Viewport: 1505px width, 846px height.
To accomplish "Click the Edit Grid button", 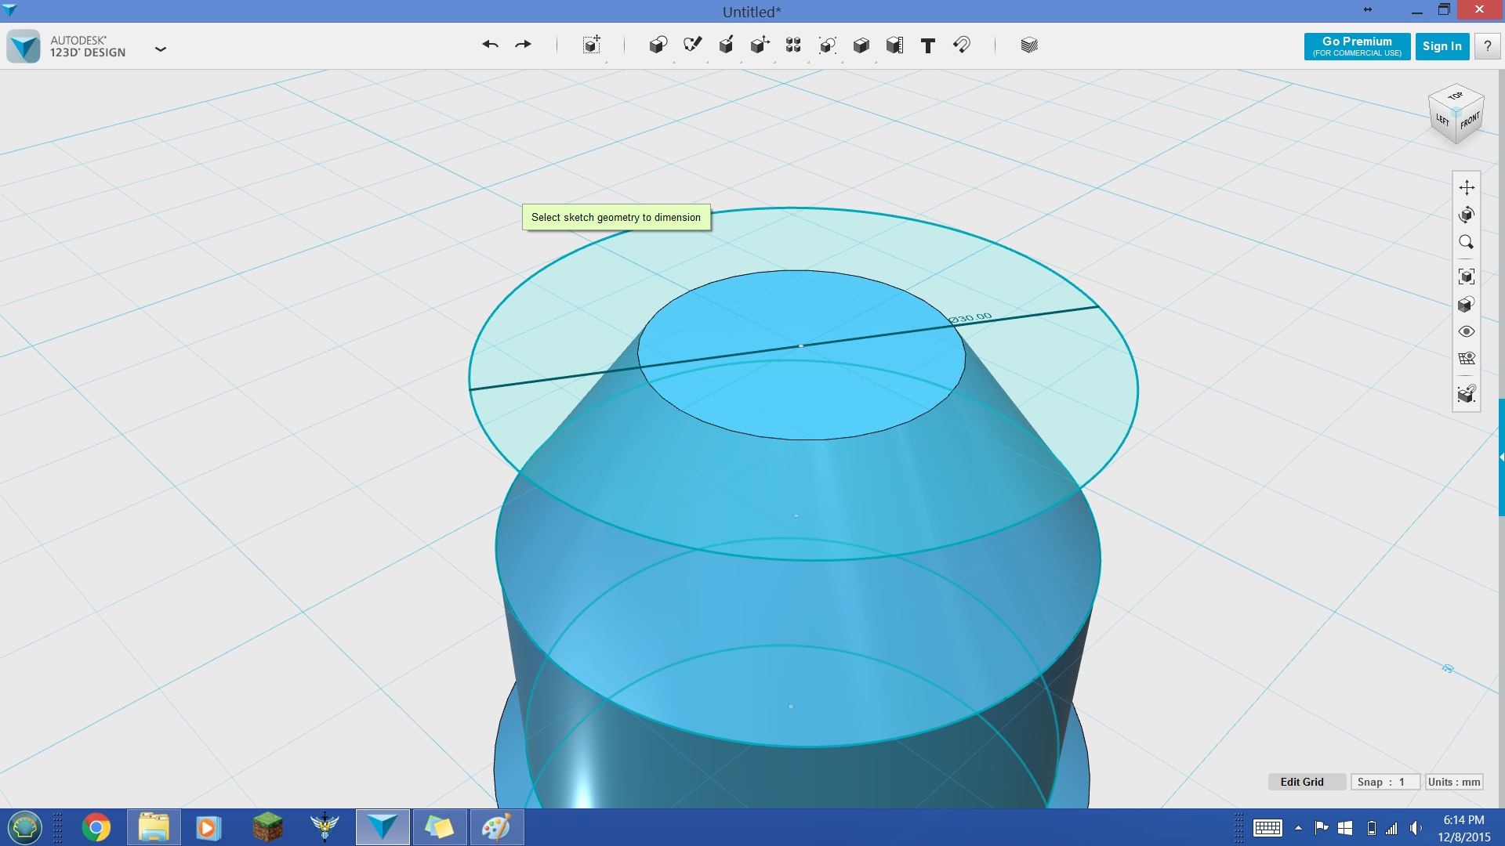I will click(x=1301, y=782).
